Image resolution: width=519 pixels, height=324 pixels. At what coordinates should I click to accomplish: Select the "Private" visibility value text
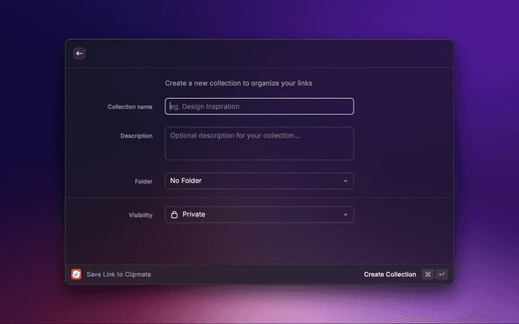(194, 215)
